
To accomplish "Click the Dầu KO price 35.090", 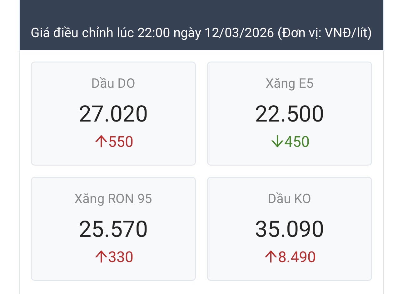I will pyautogui.click(x=289, y=229).
